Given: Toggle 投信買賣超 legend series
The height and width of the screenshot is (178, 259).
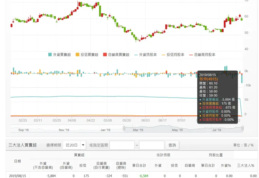Looking at the screenshot, I should tap(87, 55).
